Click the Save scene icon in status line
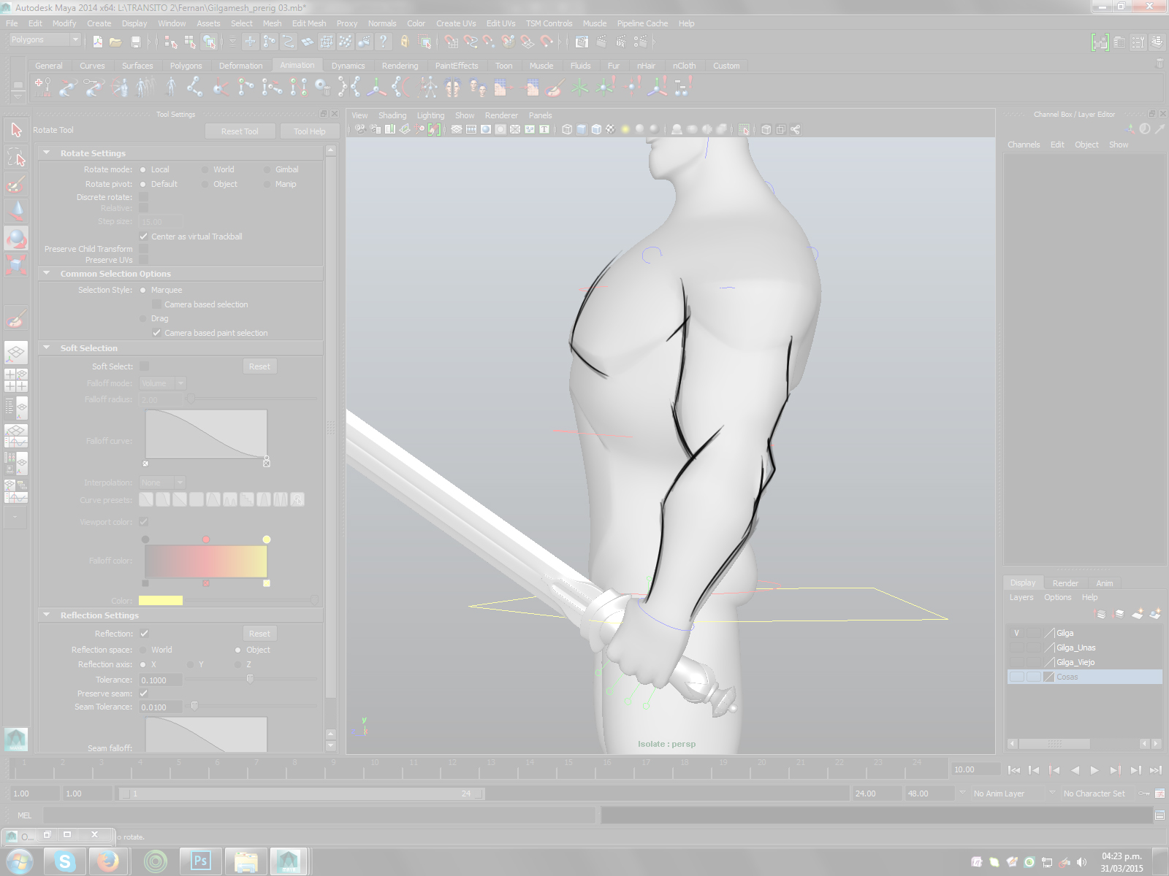The width and height of the screenshot is (1169, 876). [135, 42]
